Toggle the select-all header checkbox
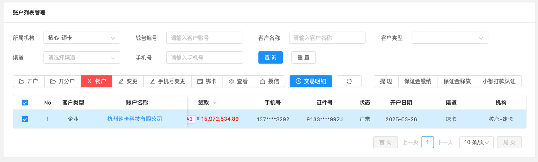 [25, 103]
